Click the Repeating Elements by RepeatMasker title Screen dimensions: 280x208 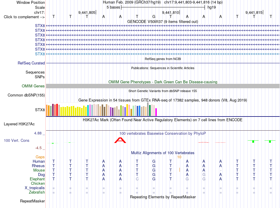point(163,197)
